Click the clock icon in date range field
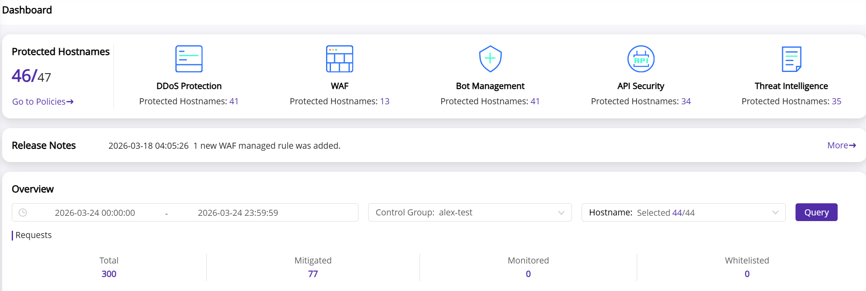Screen dimensions: 866x291 [x=23, y=213]
